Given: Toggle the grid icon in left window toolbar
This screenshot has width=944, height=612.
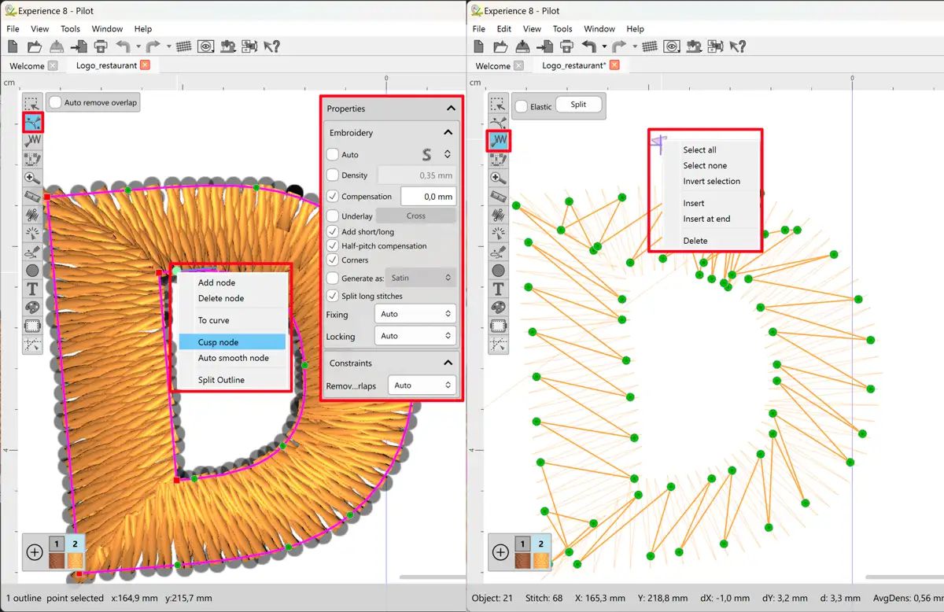Looking at the screenshot, I should [183, 46].
